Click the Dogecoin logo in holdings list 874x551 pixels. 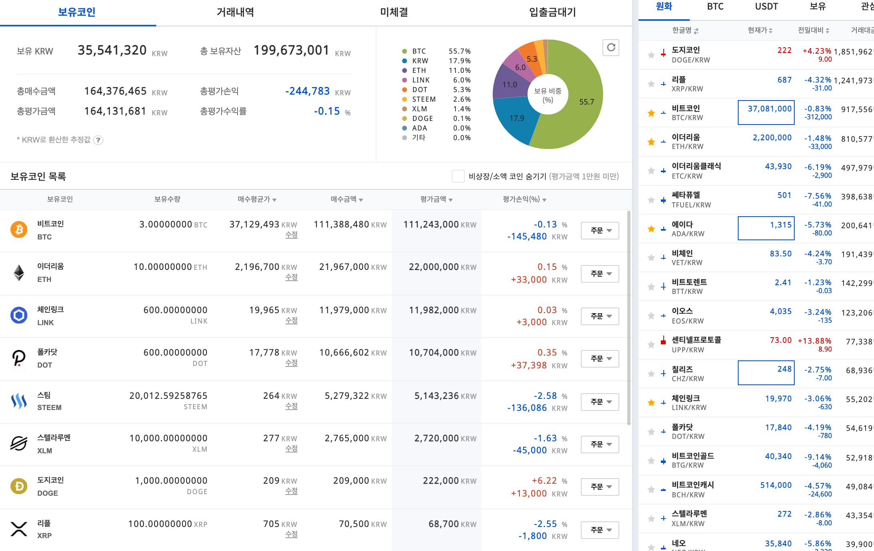point(19,486)
